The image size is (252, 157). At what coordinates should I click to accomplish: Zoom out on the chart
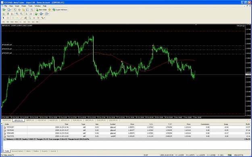[x=21, y=14]
